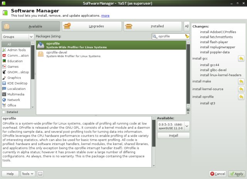This screenshot has width=247, height=179.
Task: Switch to the Installed tab
Action: pos(153,26)
